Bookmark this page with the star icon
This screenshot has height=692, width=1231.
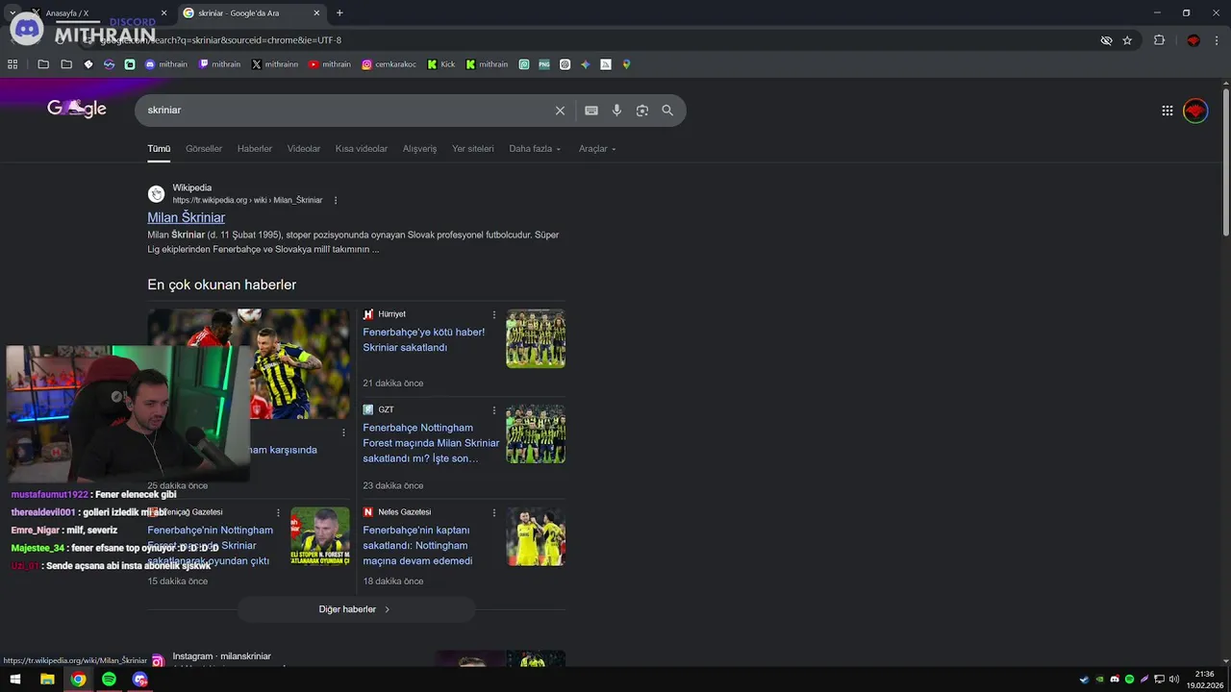pyautogui.click(x=1127, y=40)
